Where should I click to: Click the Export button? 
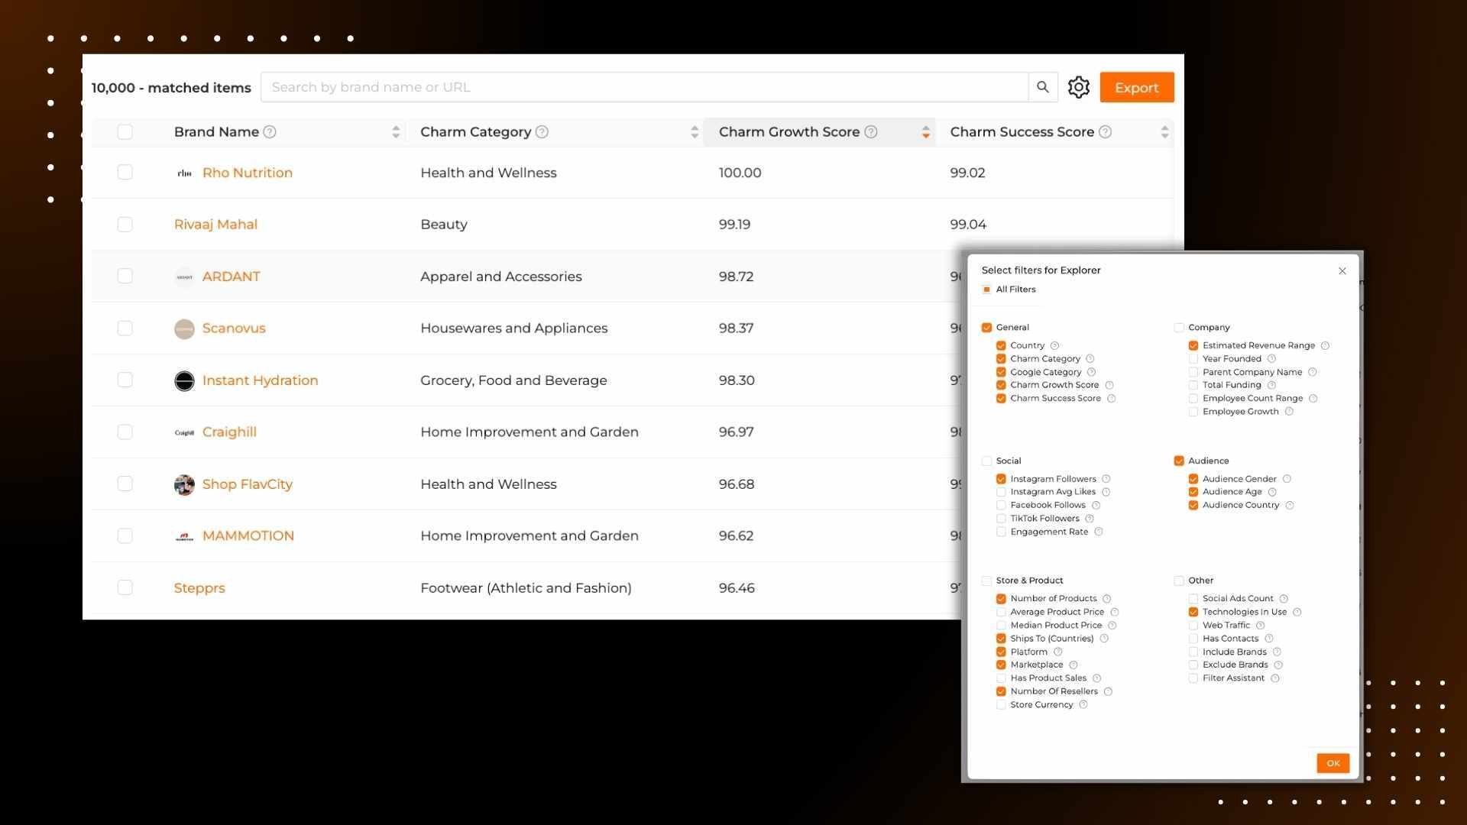tap(1137, 87)
